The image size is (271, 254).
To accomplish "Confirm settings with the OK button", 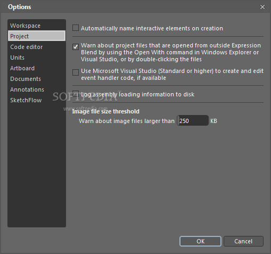I will click(200, 241).
